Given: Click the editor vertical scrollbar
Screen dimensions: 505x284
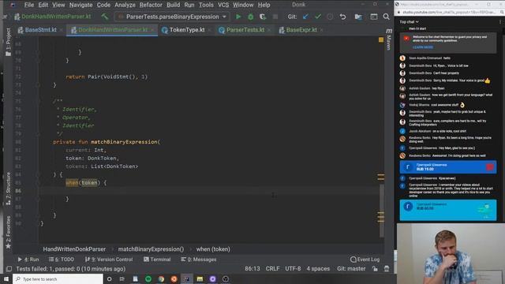Looking at the screenshot, I should pos(381,211).
